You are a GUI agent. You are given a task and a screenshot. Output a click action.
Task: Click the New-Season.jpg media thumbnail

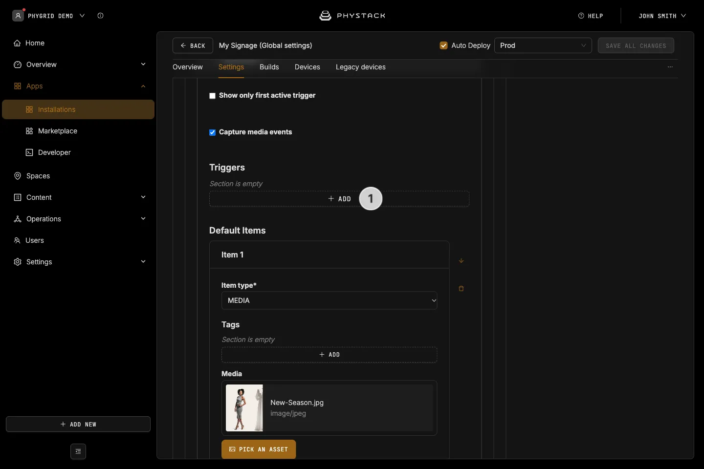pyautogui.click(x=244, y=408)
